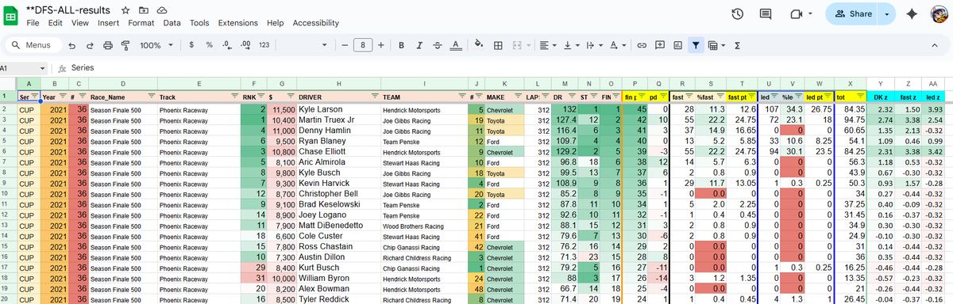Screen dimensions: 953x304
Task: Check the cloud document status icon
Action: (x=162, y=9)
